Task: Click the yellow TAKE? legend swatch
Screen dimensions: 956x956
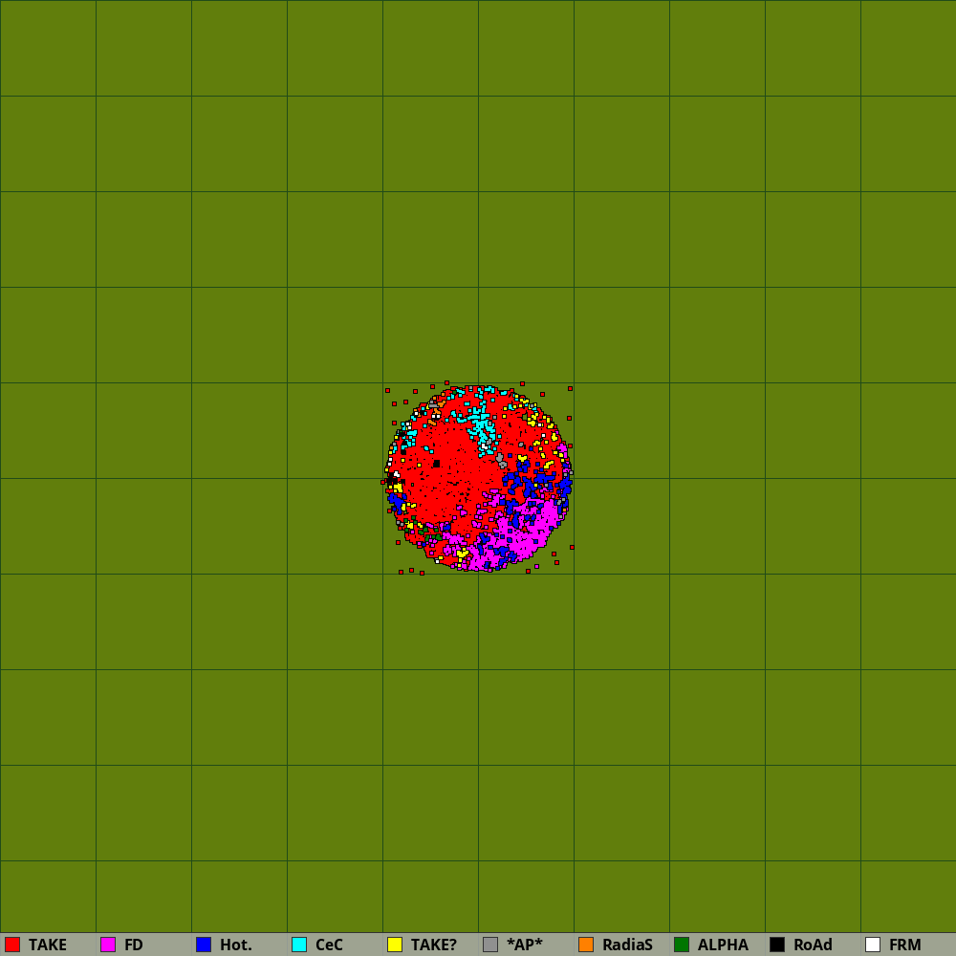Action: coord(395,945)
